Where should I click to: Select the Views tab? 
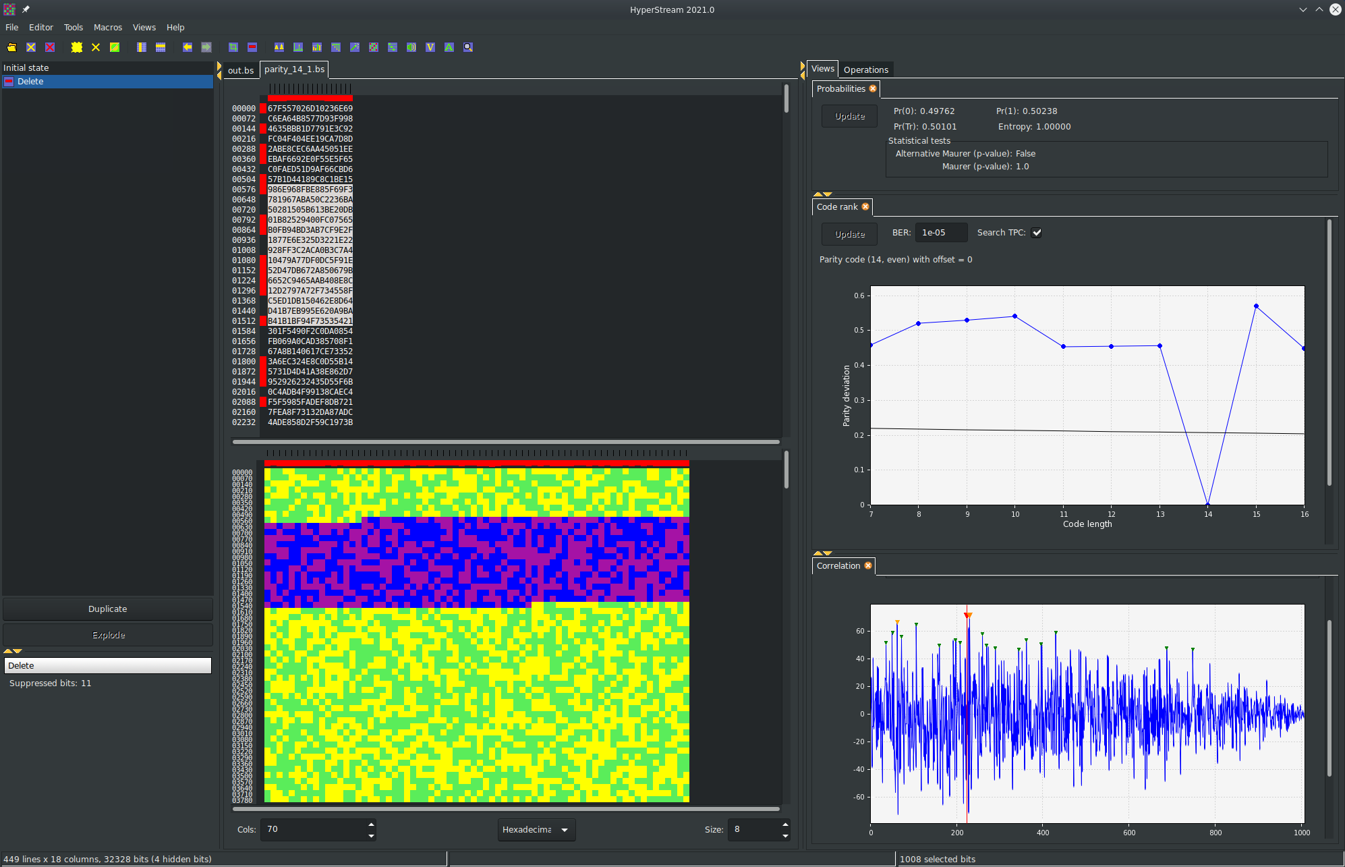coord(822,69)
